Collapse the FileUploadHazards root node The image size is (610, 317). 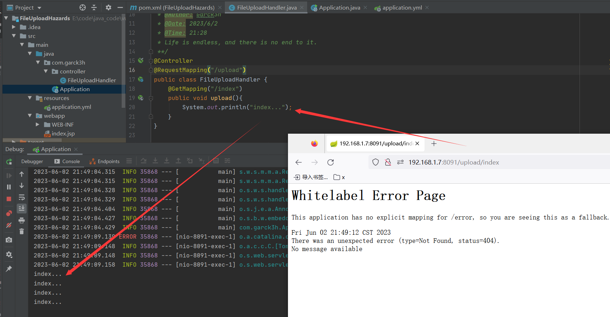click(x=6, y=18)
